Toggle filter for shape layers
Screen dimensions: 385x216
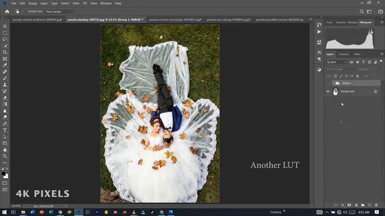tap(369, 62)
